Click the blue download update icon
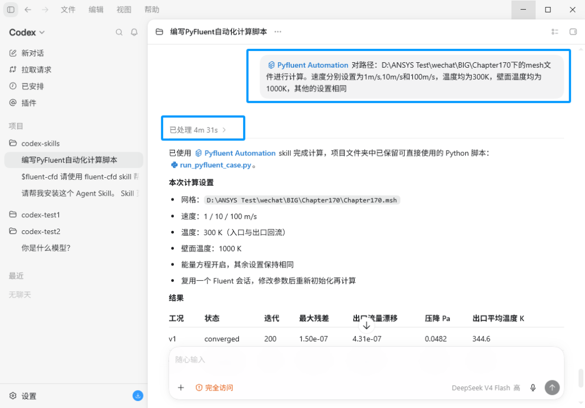 point(138,396)
